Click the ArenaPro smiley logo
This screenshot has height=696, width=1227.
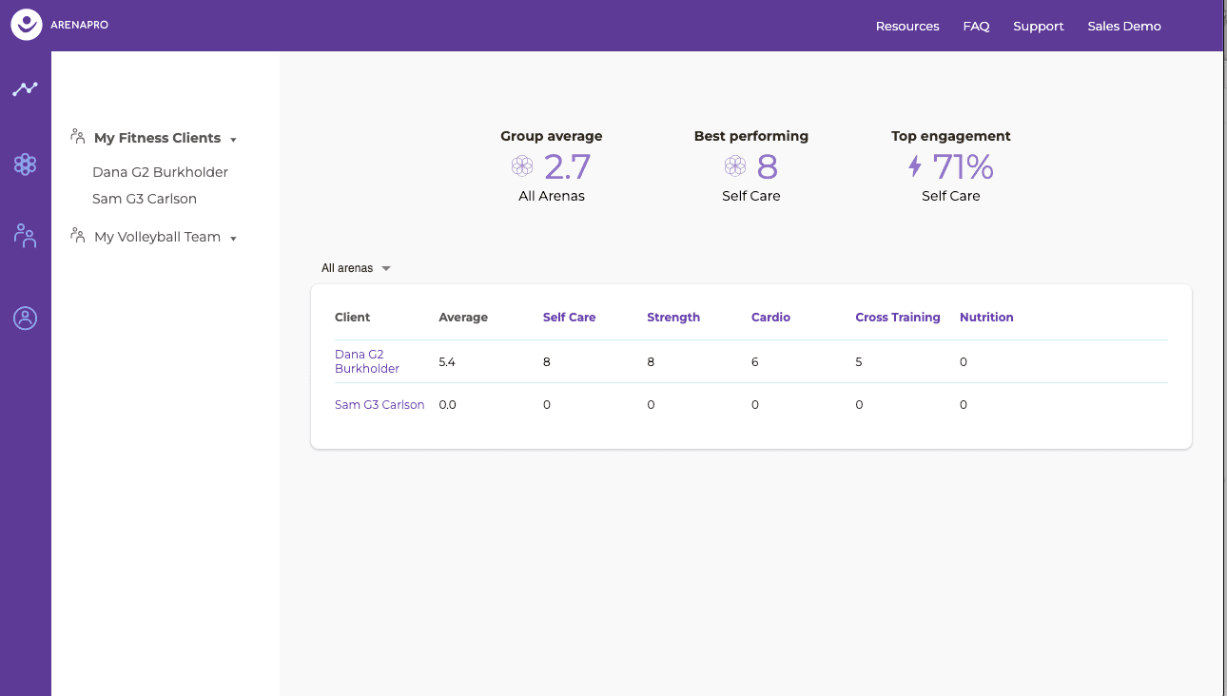point(26,25)
